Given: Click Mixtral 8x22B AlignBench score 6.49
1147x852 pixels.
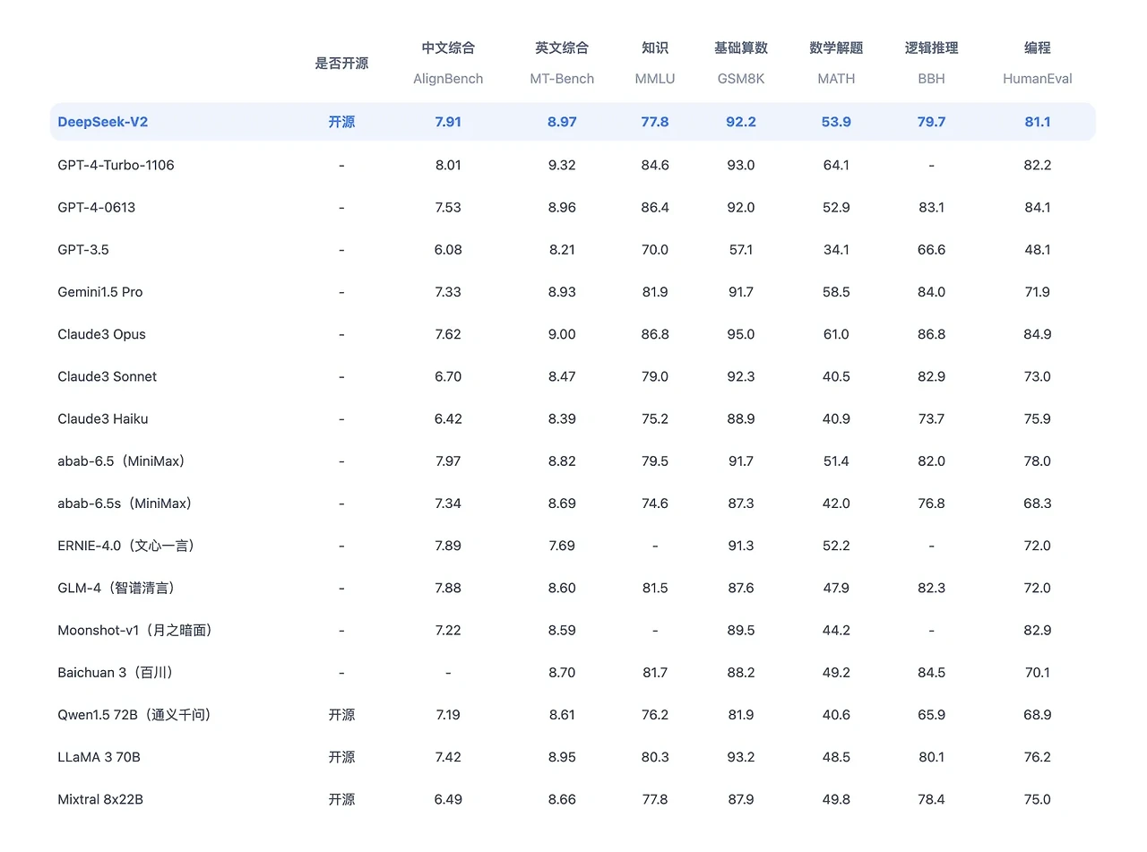Looking at the screenshot, I should (448, 799).
